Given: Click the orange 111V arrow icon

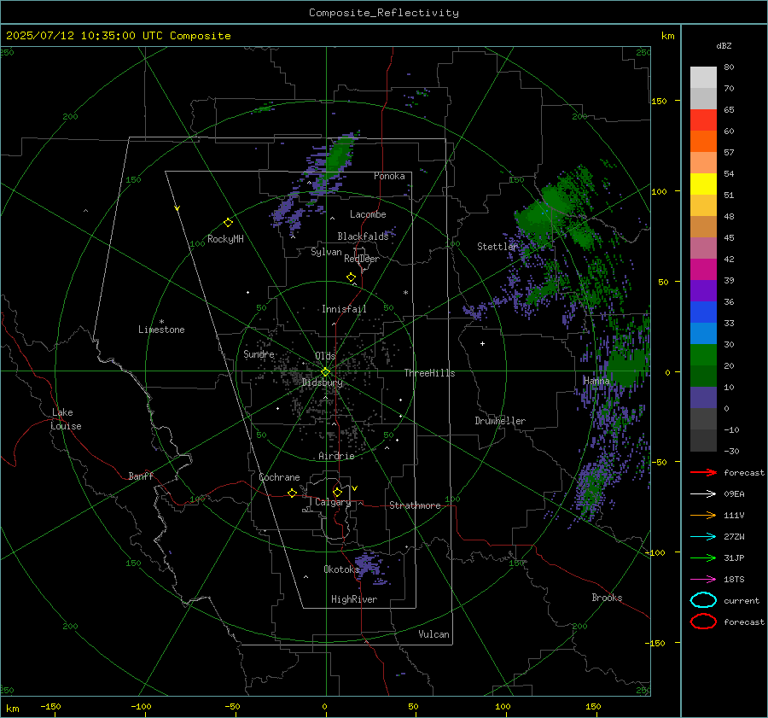Looking at the screenshot, I should 703,515.
